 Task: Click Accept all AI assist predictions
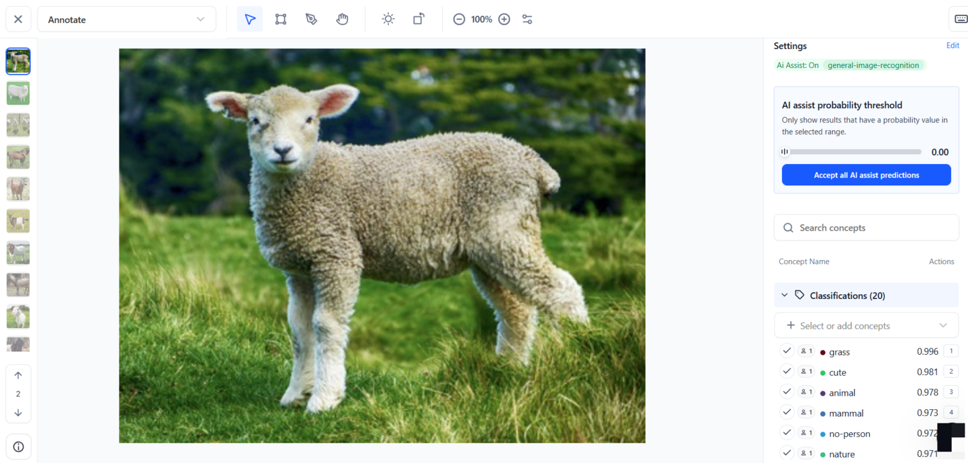pyautogui.click(x=866, y=175)
